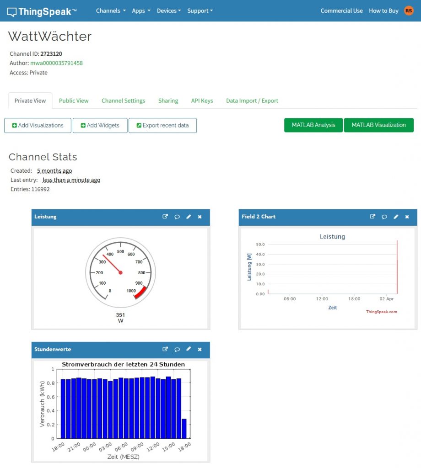Open the Apps dropdown menu

141,11
